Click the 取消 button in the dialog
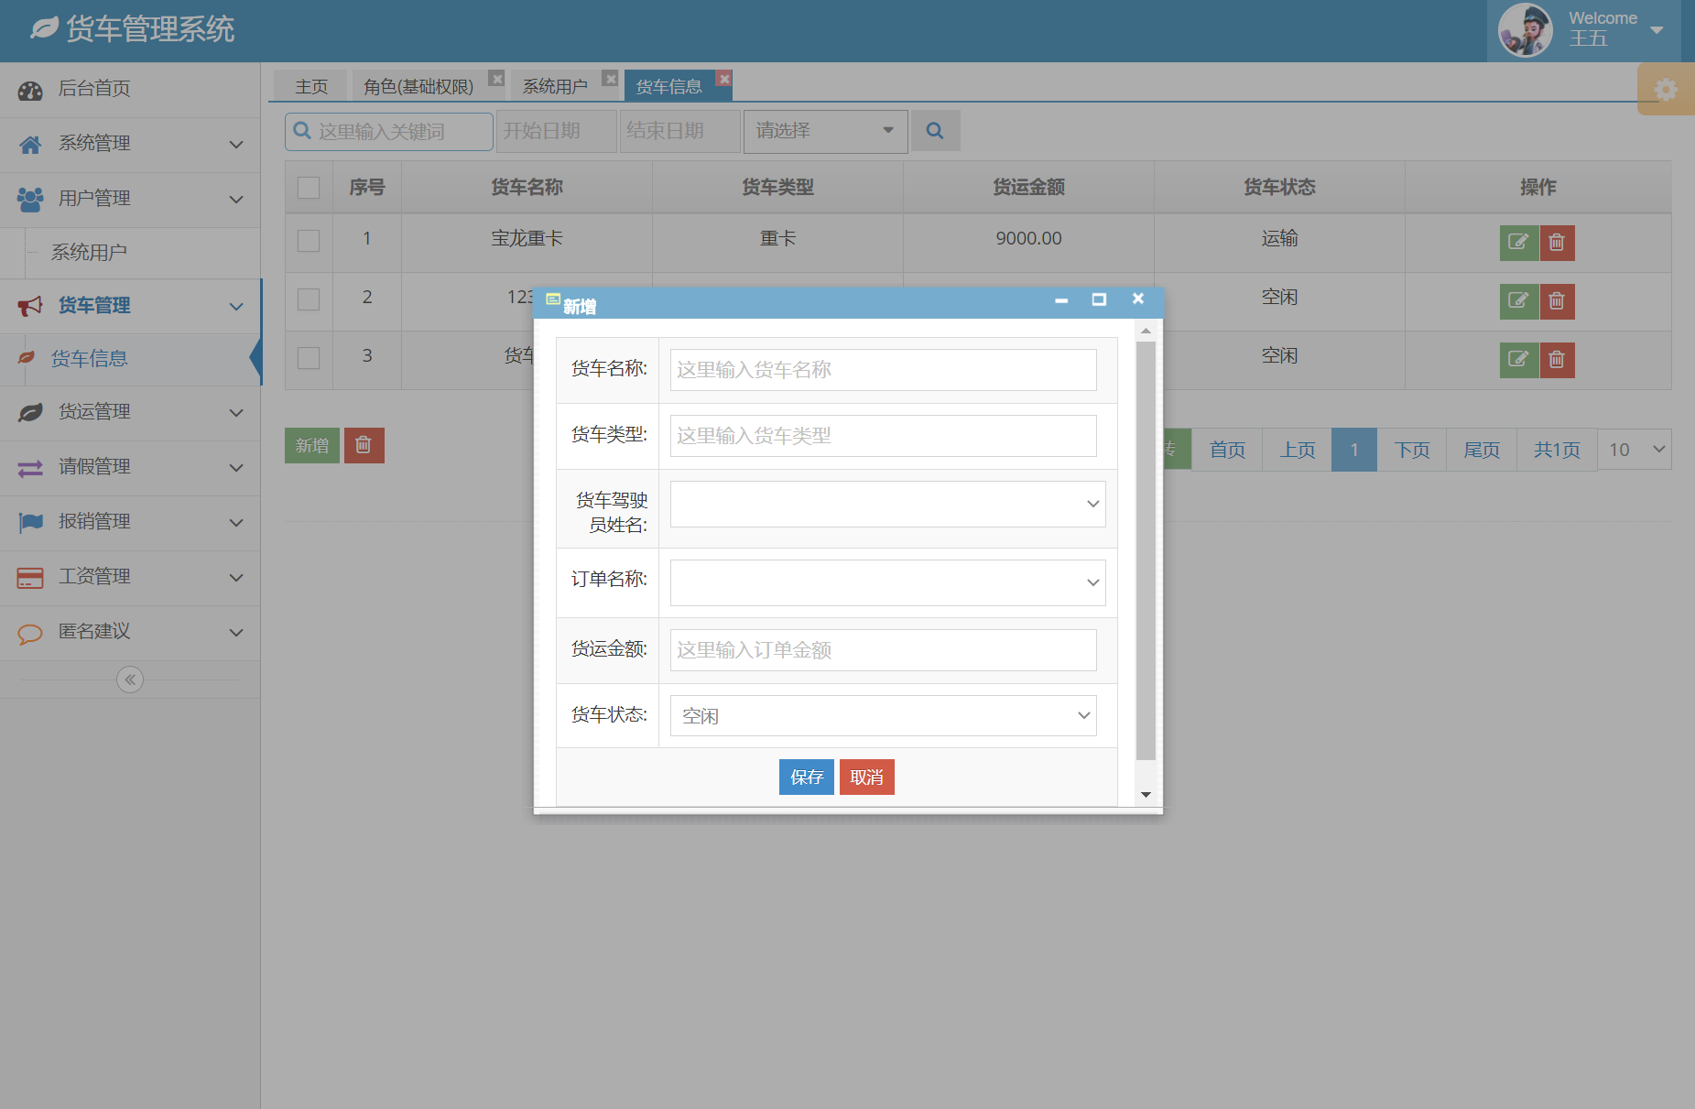The width and height of the screenshot is (1695, 1109). 866,777
